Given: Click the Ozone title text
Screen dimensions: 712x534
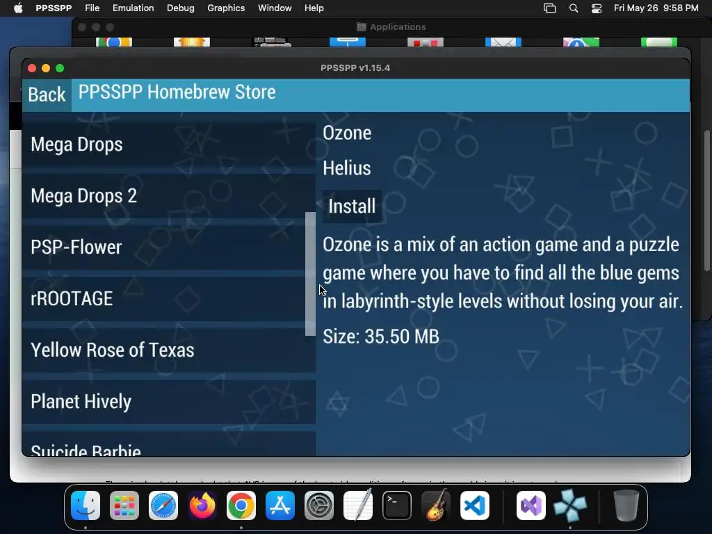Looking at the screenshot, I should pos(347,133).
